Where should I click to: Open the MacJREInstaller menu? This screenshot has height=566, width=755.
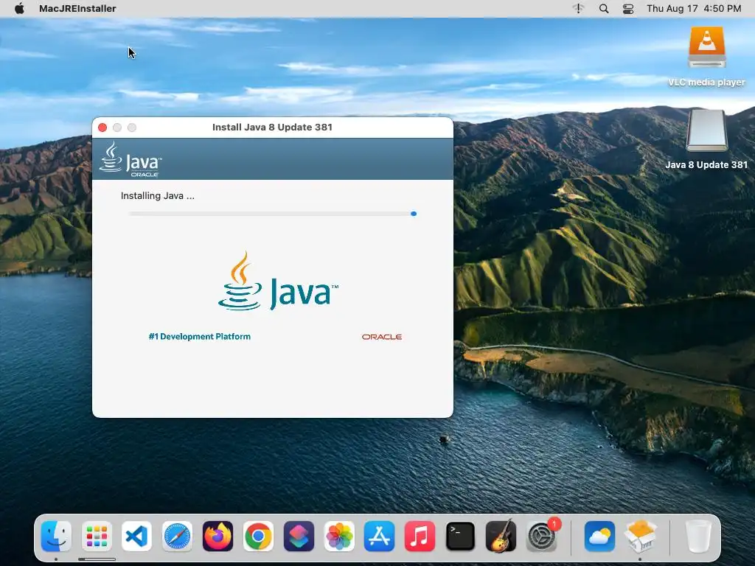pos(77,8)
